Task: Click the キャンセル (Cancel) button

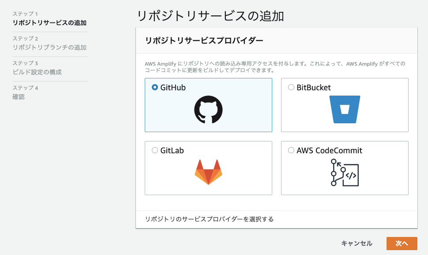Action: coord(357,243)
